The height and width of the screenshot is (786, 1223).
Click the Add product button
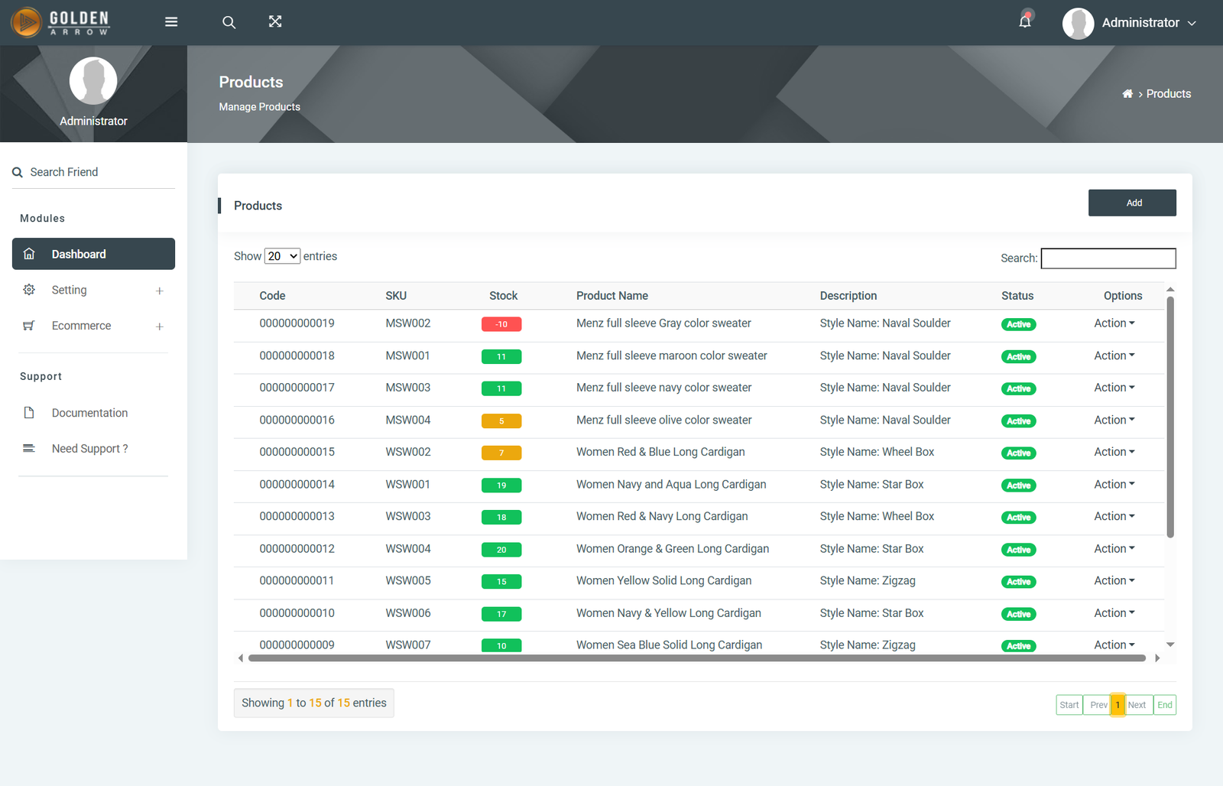coord(1132,203)
